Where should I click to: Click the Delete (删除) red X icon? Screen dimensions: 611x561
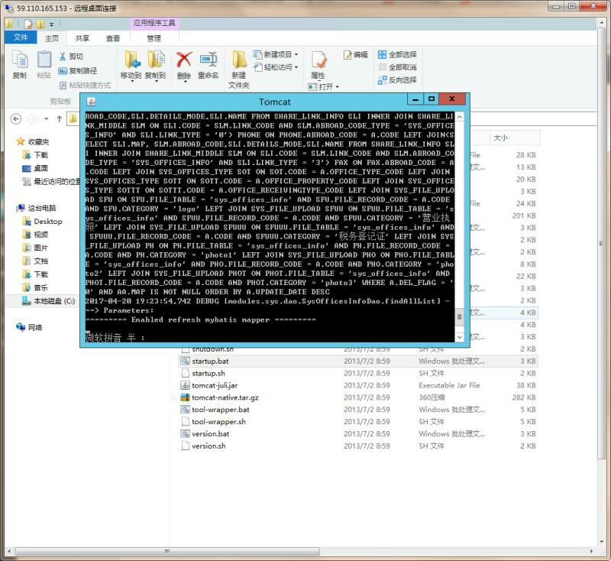(184, 64)
